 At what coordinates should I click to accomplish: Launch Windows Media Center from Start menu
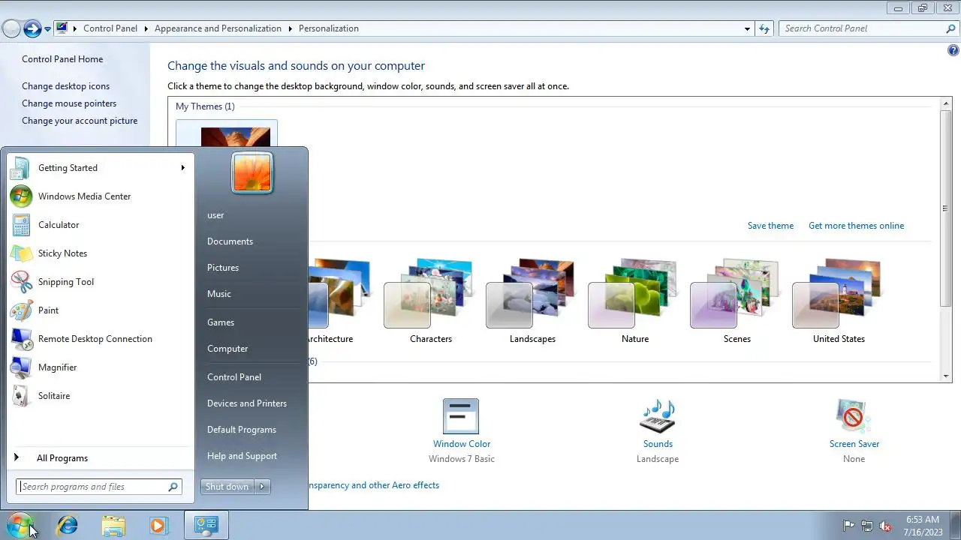tap(101, 196)
